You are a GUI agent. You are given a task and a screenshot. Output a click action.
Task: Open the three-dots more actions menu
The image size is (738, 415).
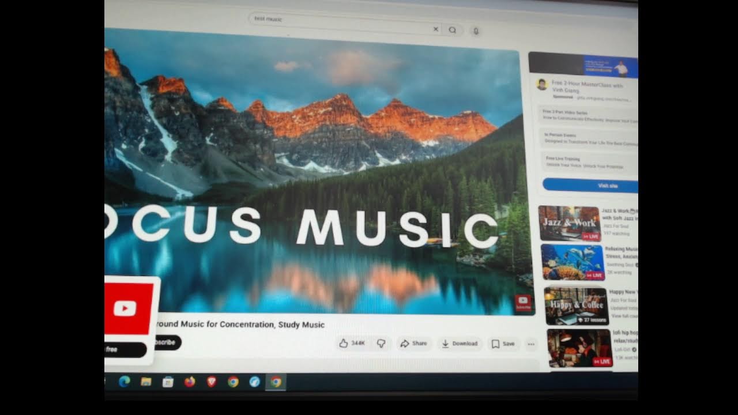coord(531,344)
